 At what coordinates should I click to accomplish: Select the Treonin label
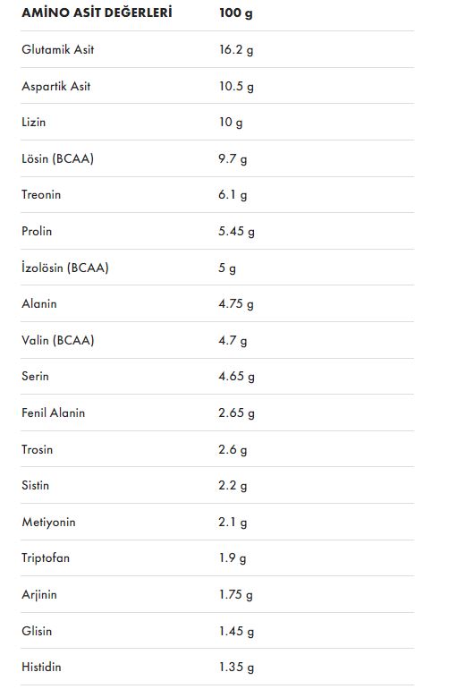[41, 195]
